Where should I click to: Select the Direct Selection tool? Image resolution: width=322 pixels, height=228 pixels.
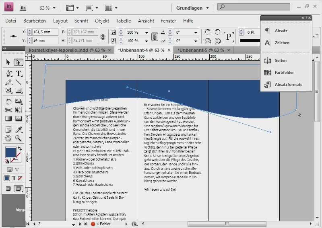coord(18,62)
